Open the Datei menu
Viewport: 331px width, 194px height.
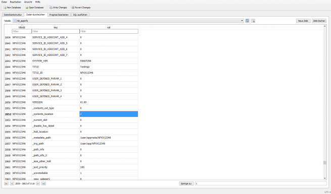(x=4, y=2)
